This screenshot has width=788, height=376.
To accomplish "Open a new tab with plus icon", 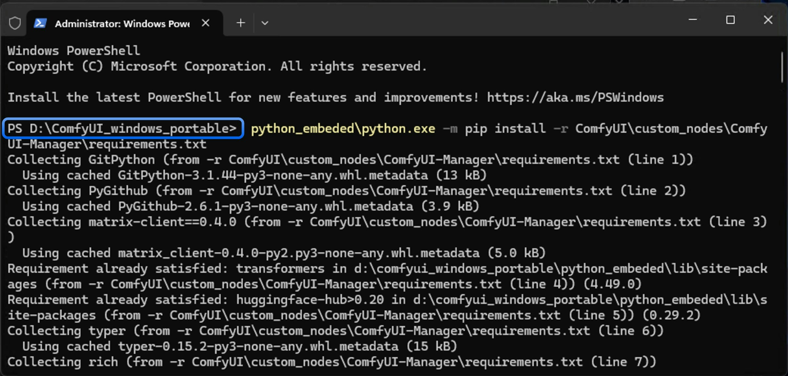I will tap(241, 23).
